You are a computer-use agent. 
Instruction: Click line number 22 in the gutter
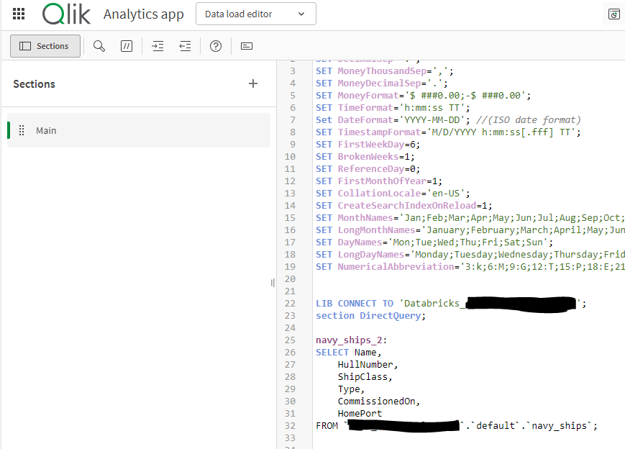[290, 303]
